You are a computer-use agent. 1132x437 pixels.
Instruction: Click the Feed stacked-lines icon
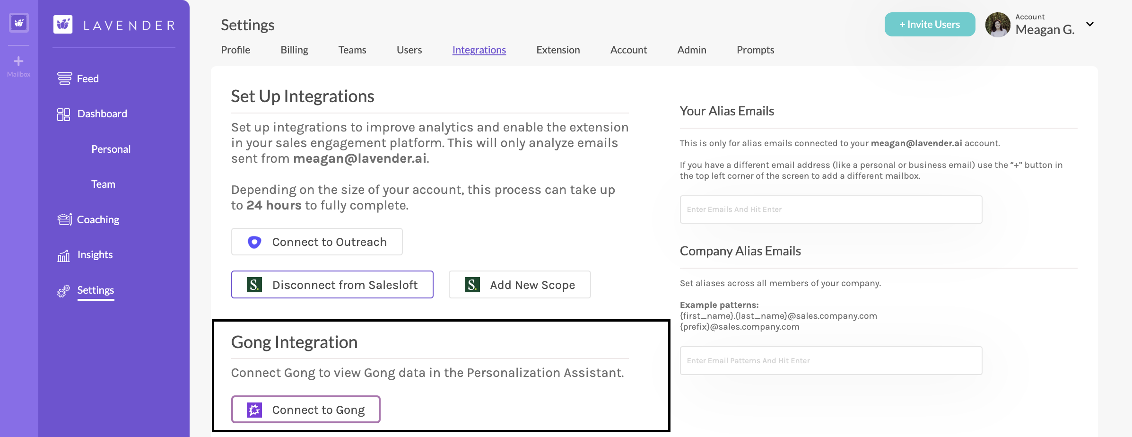(x=64, y=79)
